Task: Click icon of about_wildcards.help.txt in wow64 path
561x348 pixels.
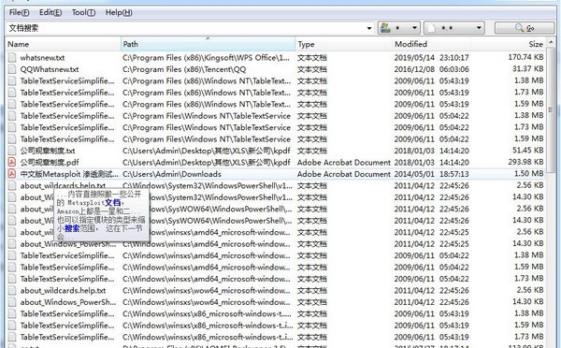Action: tap(12, 290)
